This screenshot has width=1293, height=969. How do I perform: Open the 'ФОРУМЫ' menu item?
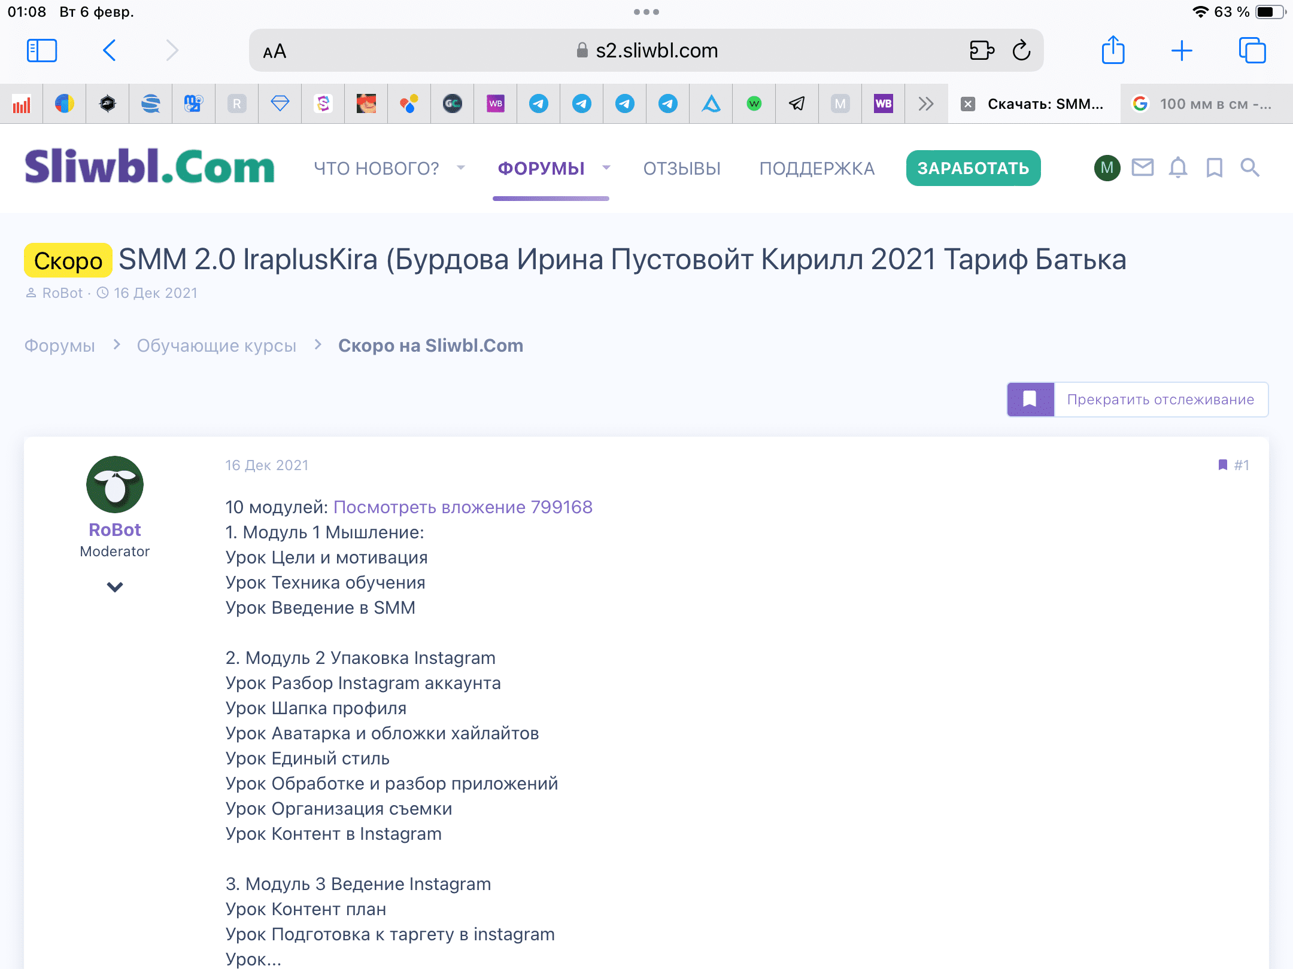541,169
